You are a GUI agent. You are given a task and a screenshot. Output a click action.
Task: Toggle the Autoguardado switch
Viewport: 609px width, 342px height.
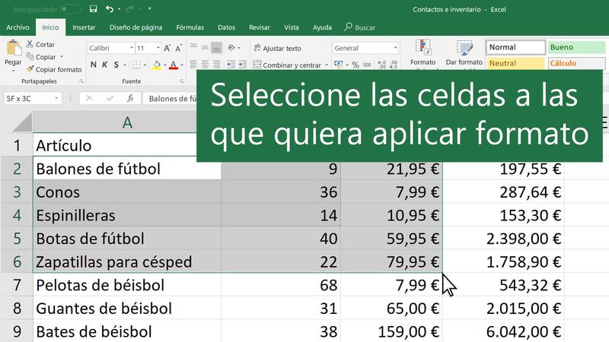[x=70, y=9]
